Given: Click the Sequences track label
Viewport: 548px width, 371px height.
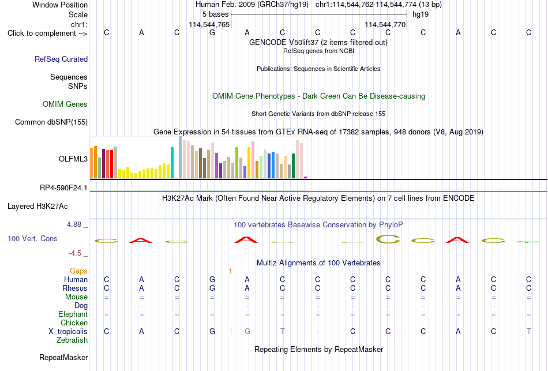Looking at the screenshot, I should (69, 77).
